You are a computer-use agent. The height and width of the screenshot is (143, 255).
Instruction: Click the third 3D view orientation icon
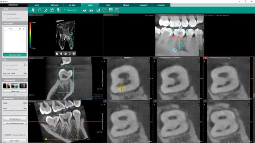tap(65, 54)
